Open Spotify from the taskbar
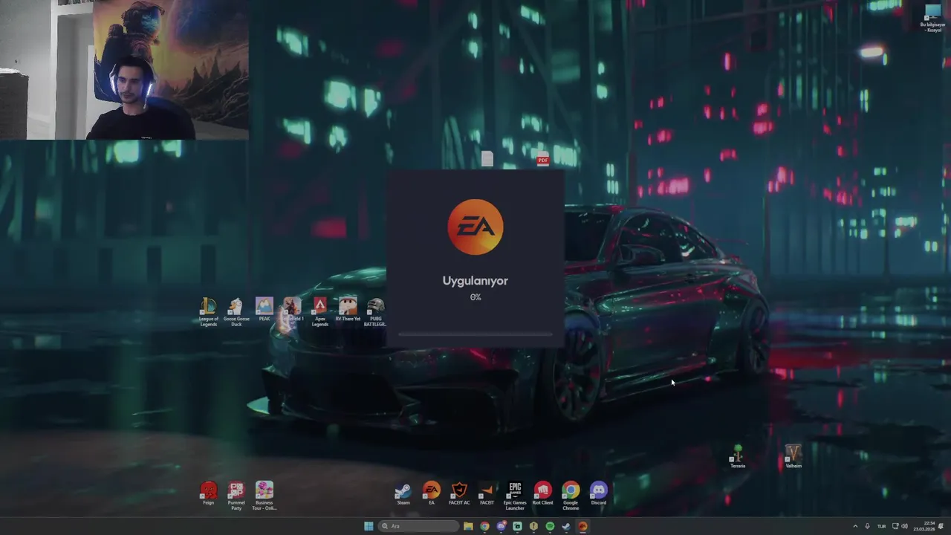The height and width of the screenshot is (535, 951). [550, 526]
